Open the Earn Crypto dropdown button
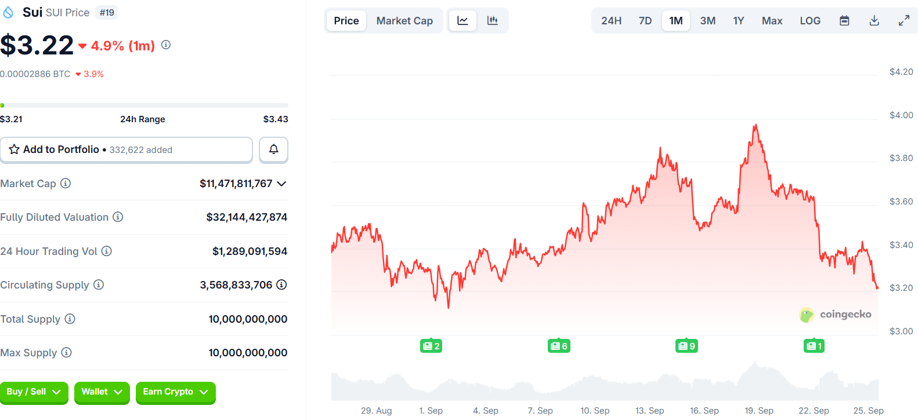This screenshot has height=420, width=918. [x=175, y=392]
